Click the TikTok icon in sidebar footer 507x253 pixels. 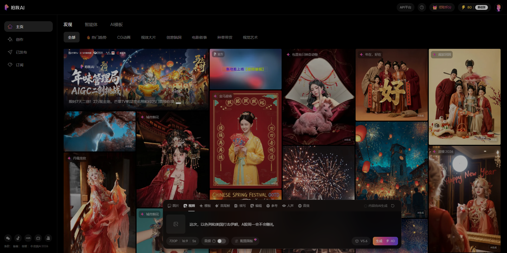(x=18, y=238)
